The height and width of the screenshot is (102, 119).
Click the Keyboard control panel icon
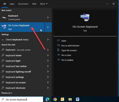[x=4, y=17]
